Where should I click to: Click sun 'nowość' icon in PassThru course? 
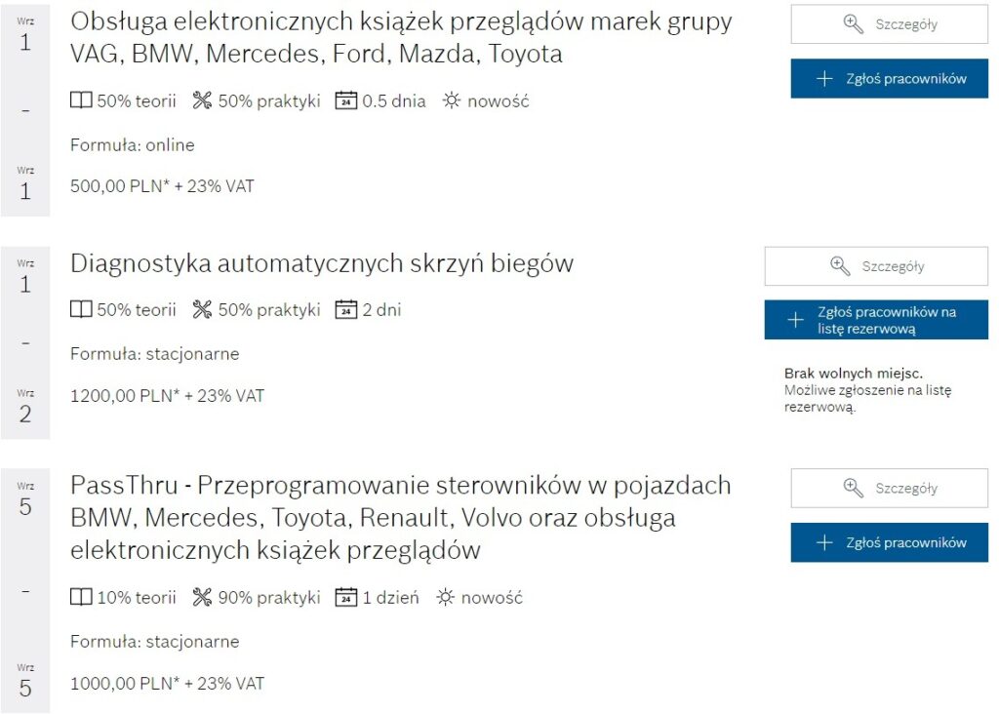click(x=445, y=597)
